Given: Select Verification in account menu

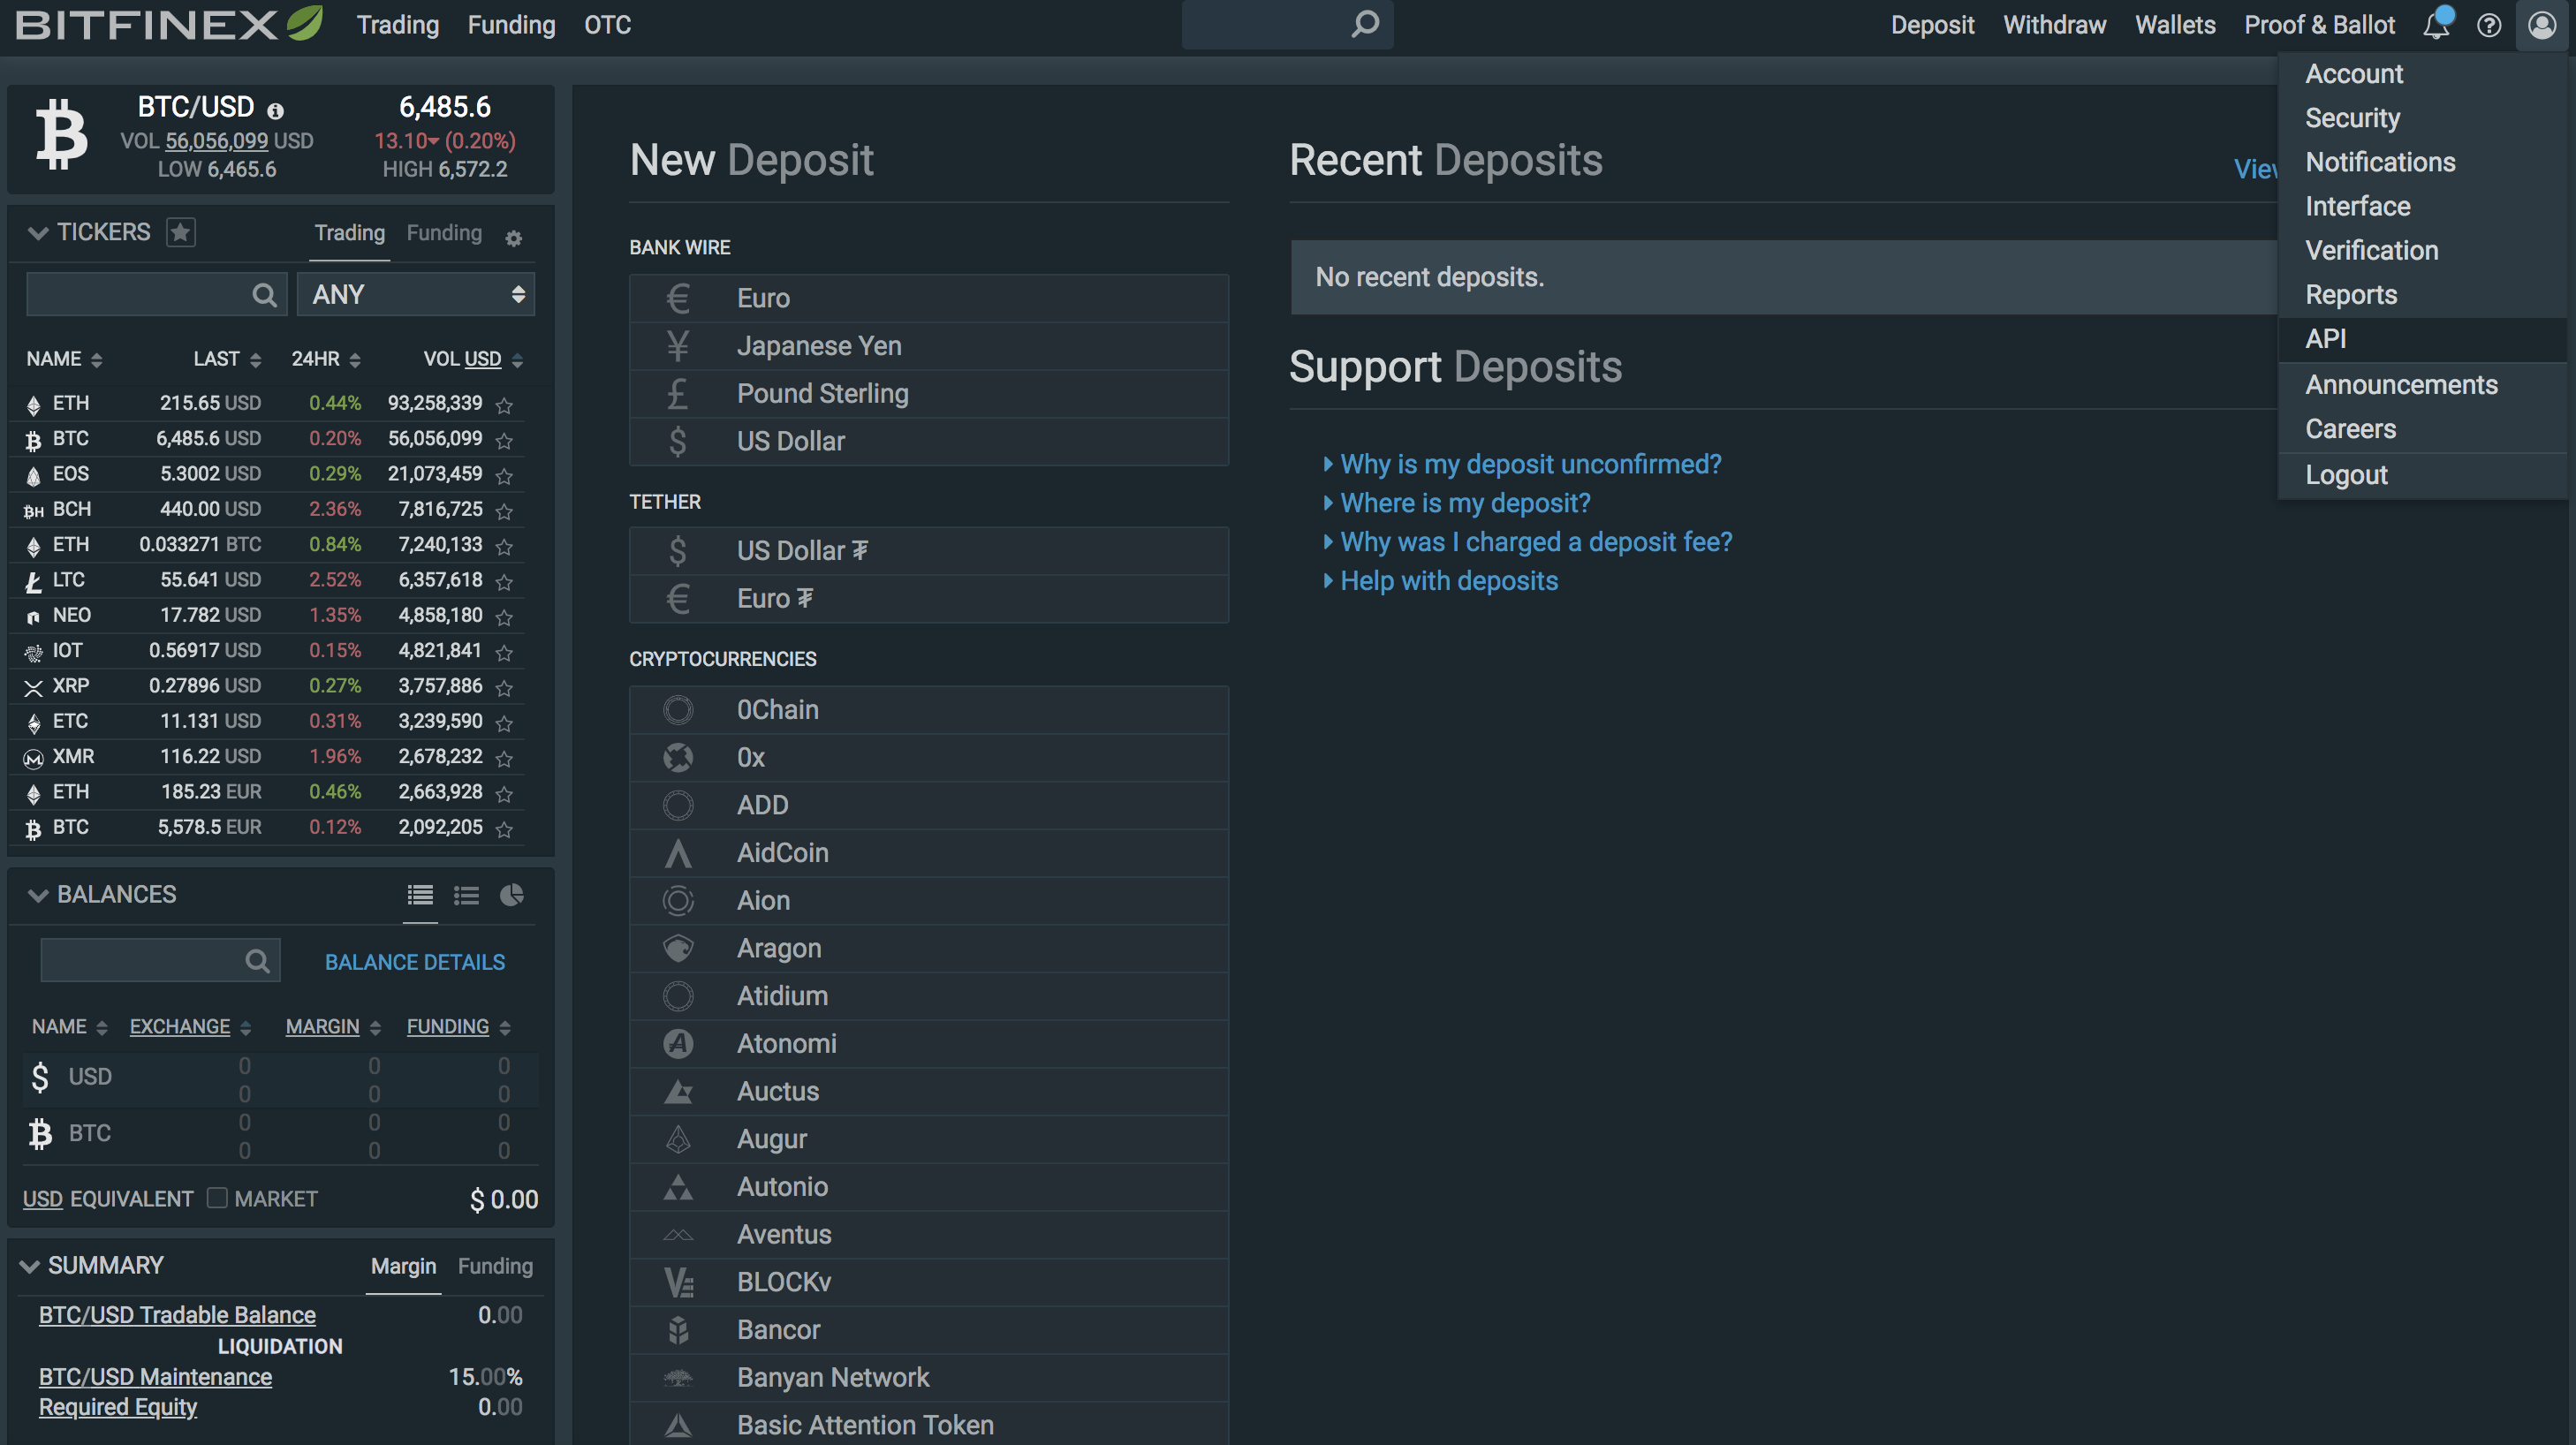Looking at the screenshot, I should coord(2423,251).
